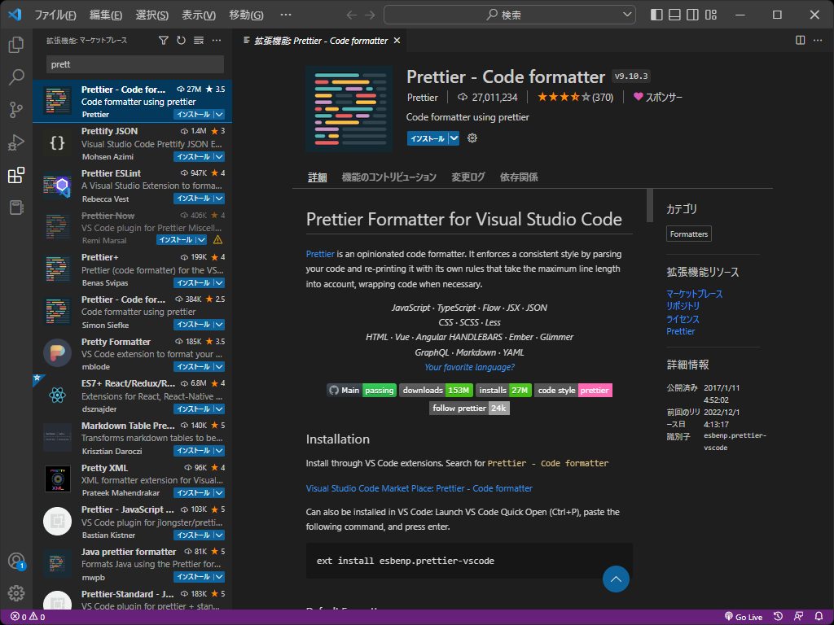Open install dropdown arrow for Prettier+

[x=219, y=282]
